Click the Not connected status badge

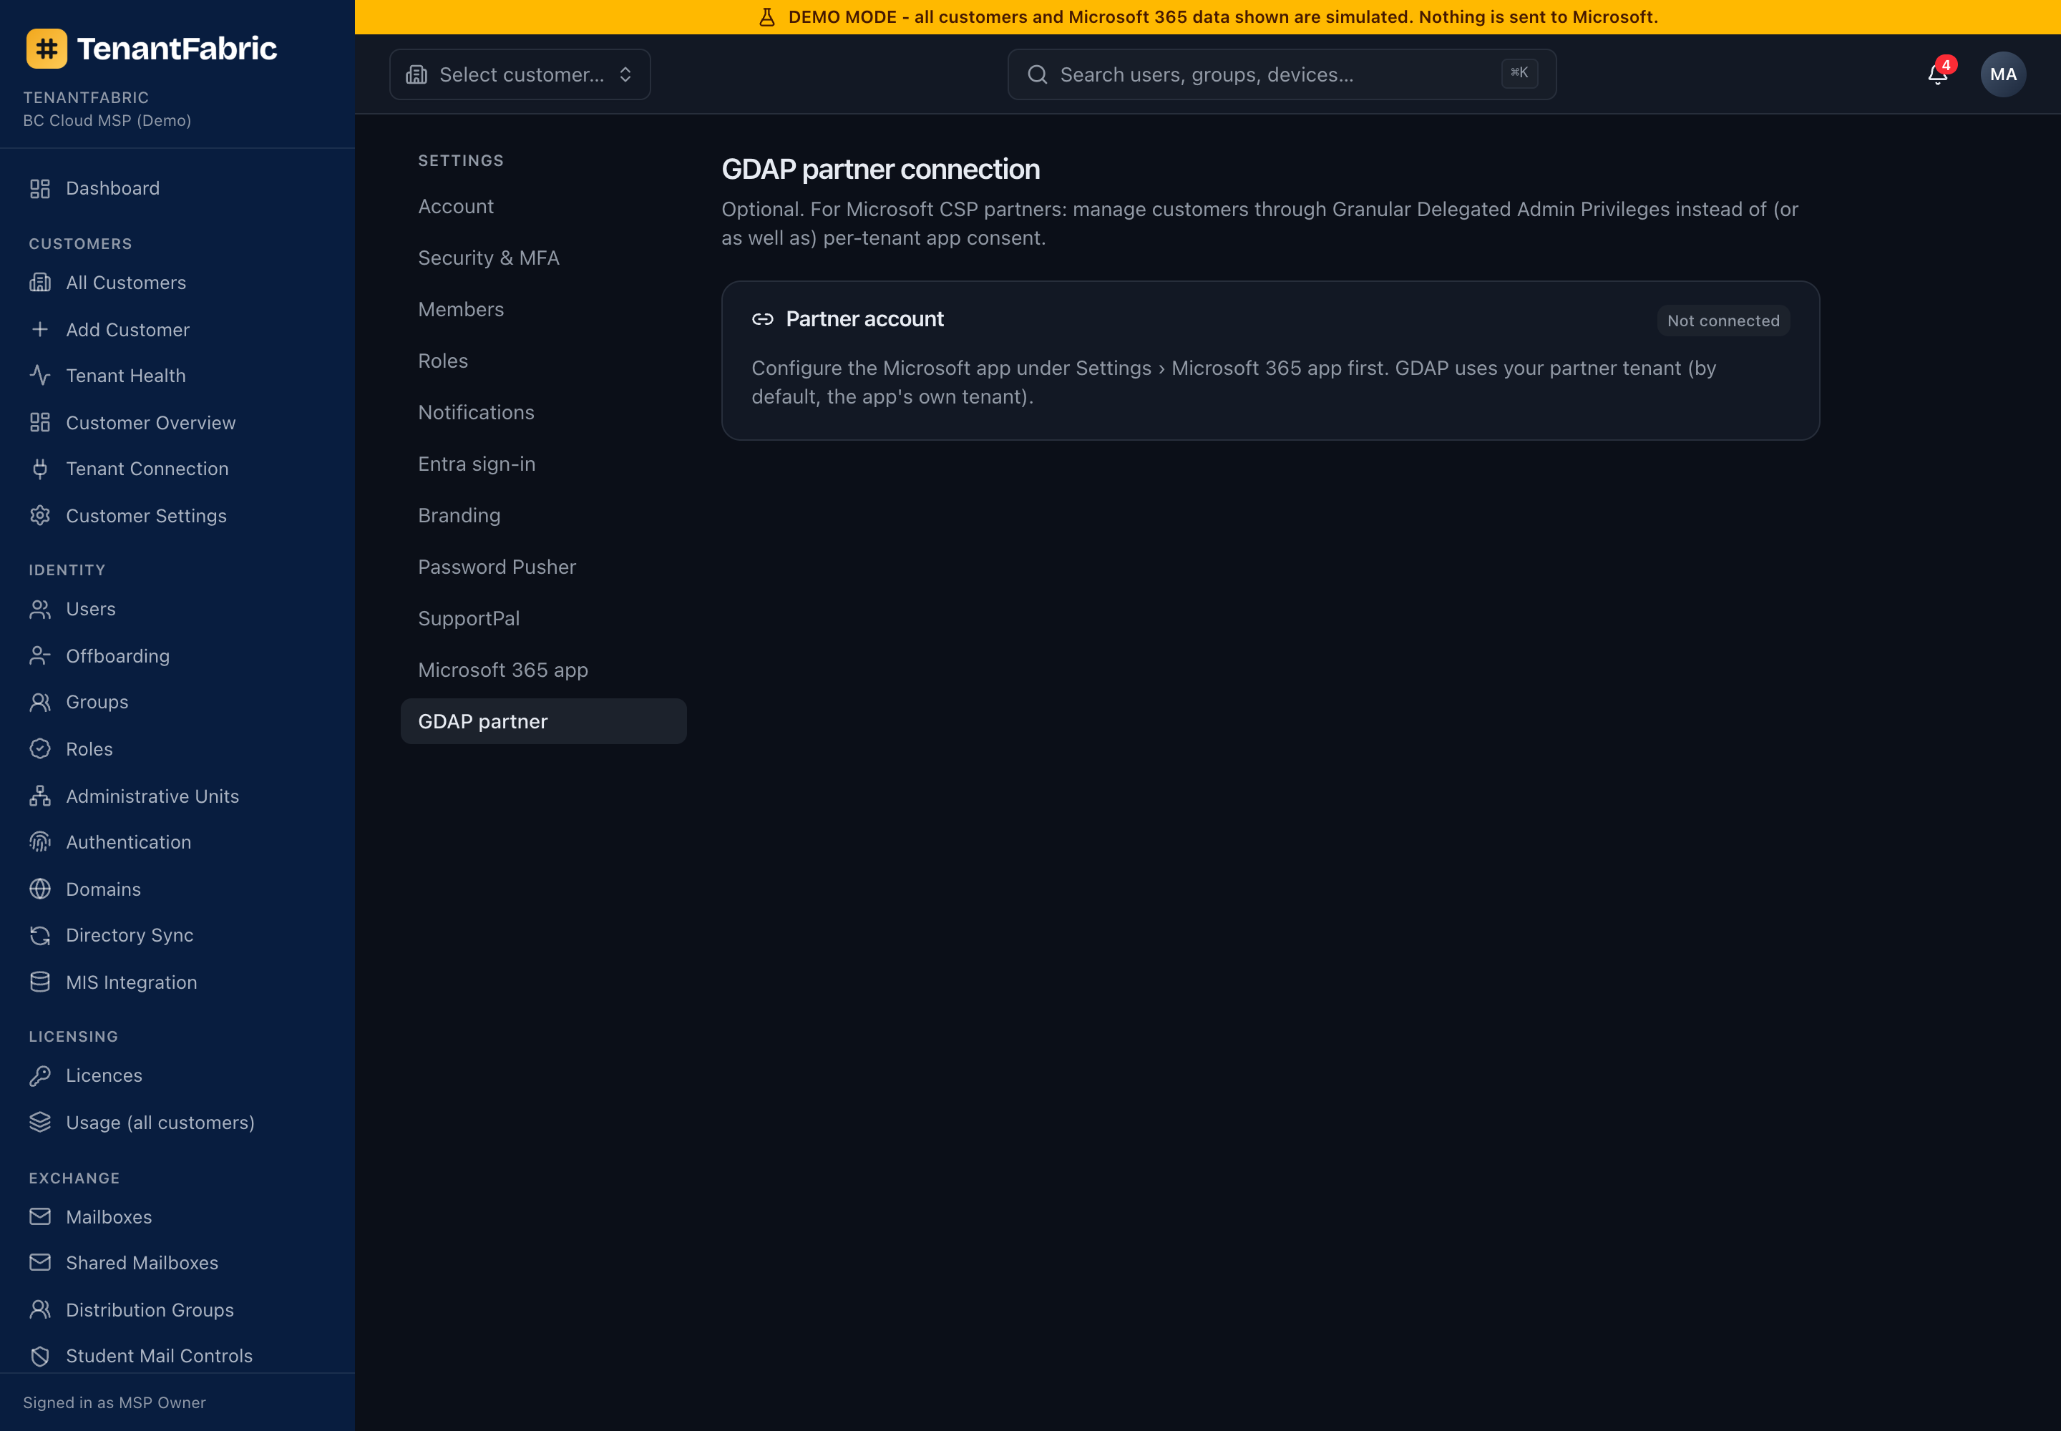click(x=1723, y=321)
